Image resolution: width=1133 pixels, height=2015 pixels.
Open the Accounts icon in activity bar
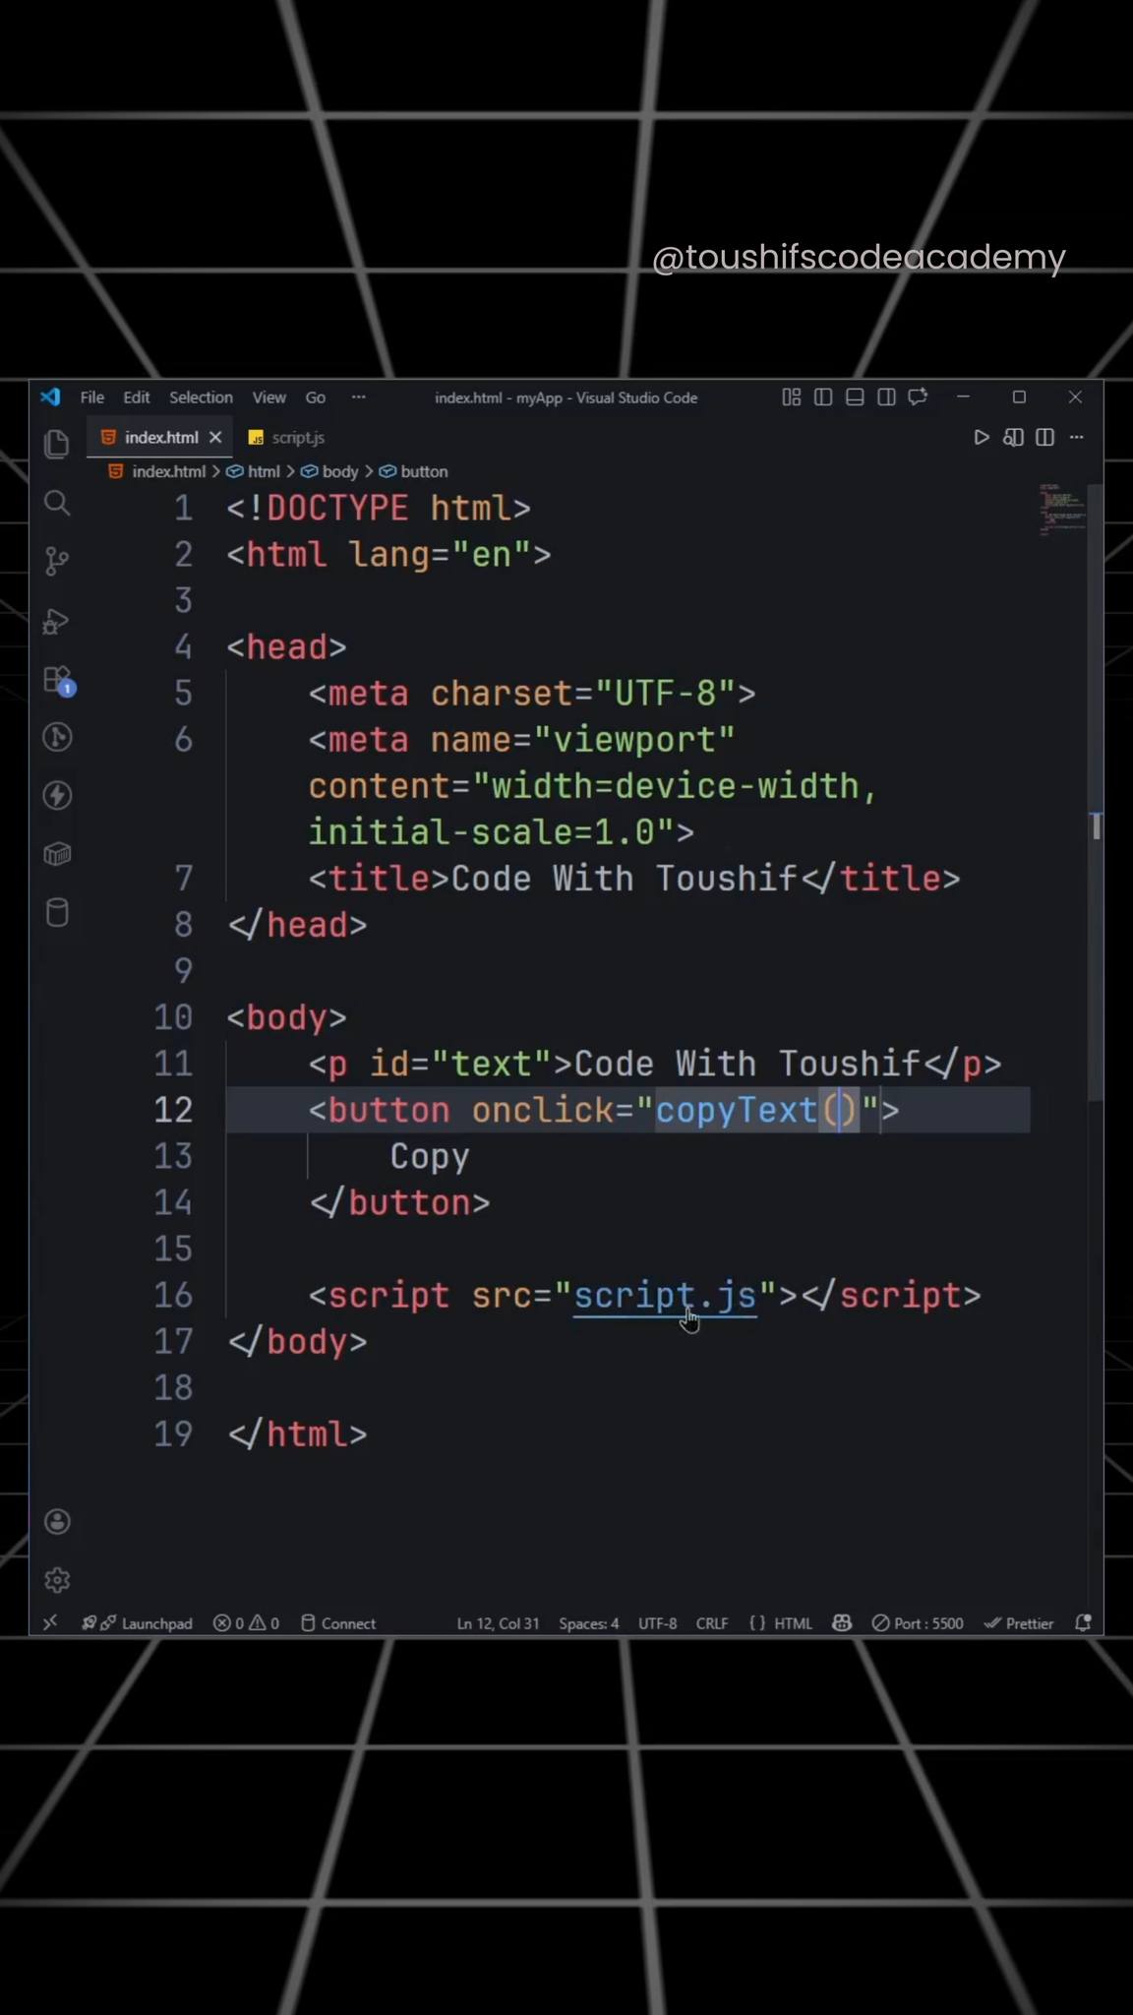point(57,1522)
